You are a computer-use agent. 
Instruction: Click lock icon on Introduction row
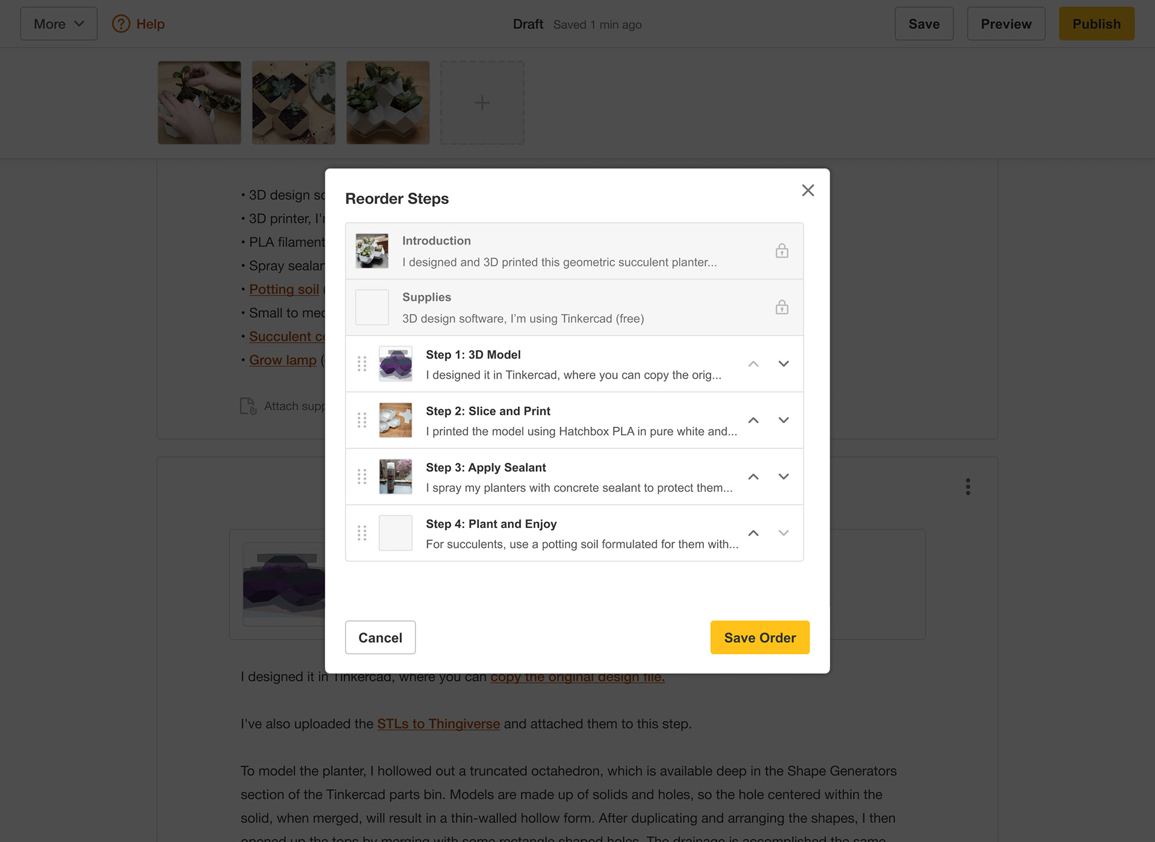(781, 251)
